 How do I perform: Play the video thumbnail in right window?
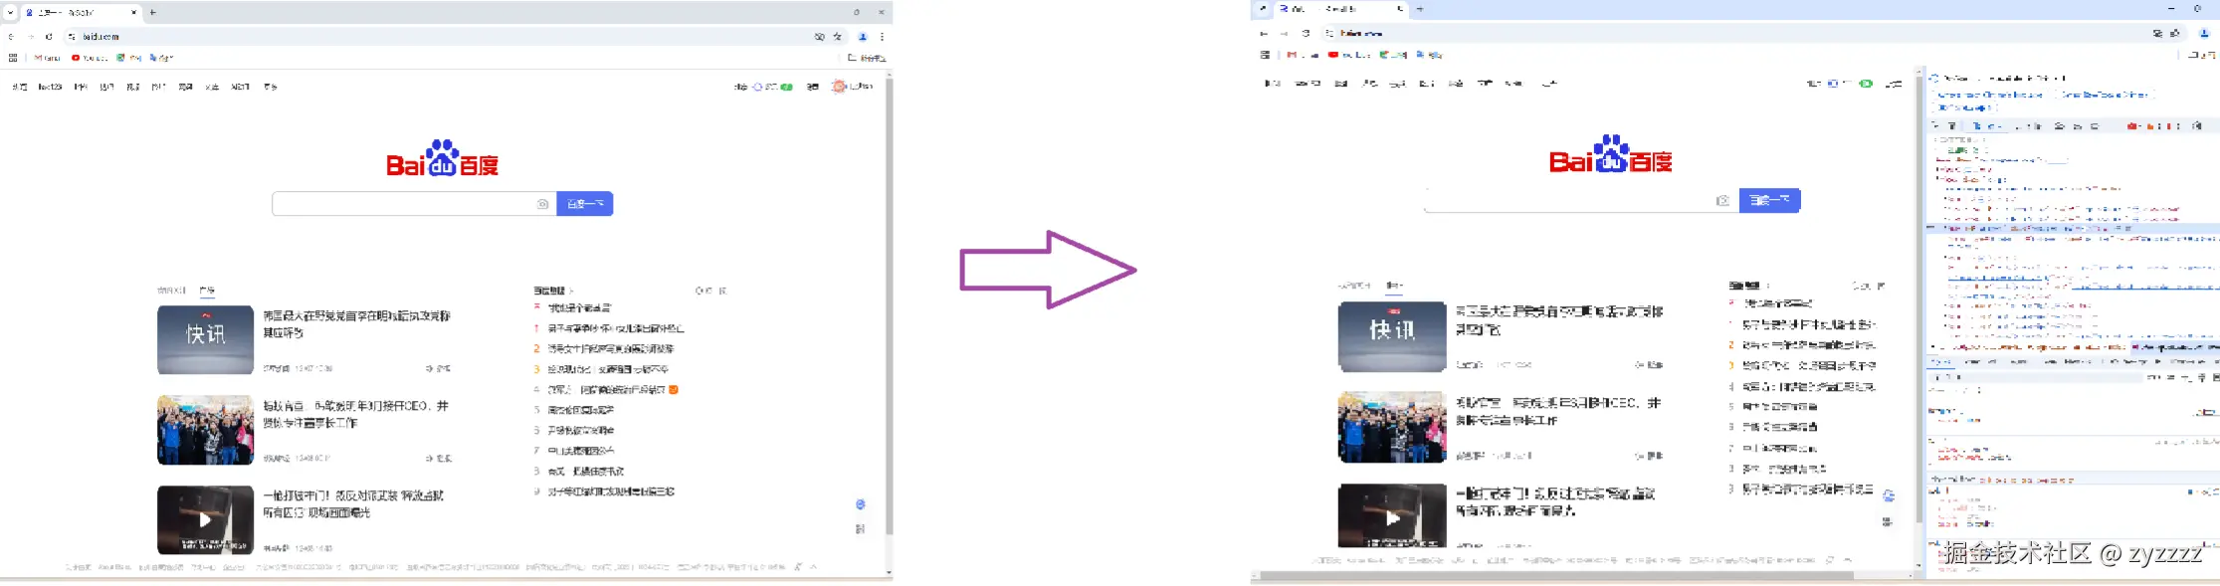[1392, 515]
